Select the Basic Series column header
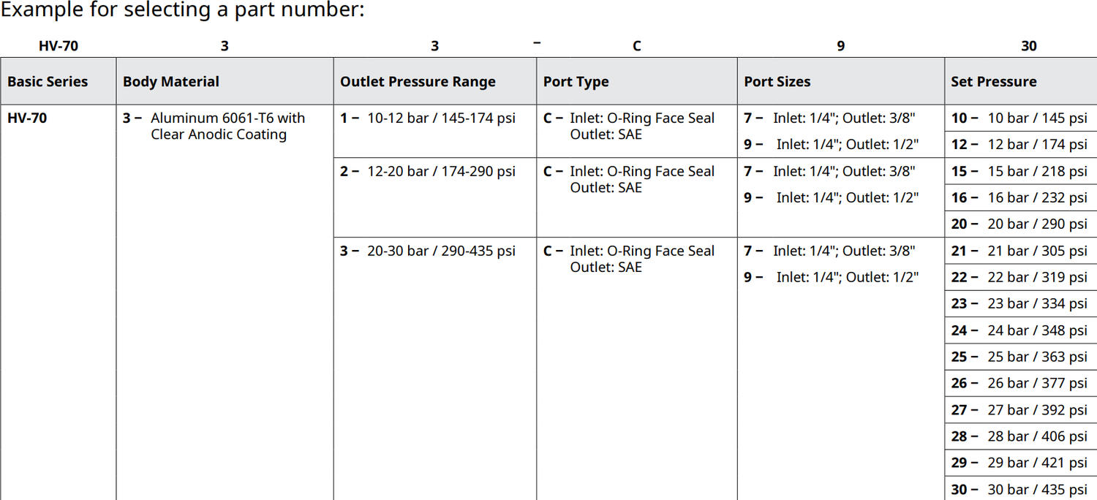This screenshot has height=500, width=1097. click(x=48, y=82)
